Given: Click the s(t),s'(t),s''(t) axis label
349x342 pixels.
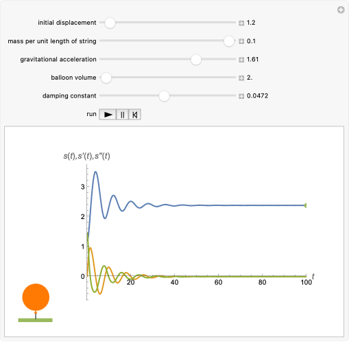Looking at the screenshot, I should tap(87, 156).
